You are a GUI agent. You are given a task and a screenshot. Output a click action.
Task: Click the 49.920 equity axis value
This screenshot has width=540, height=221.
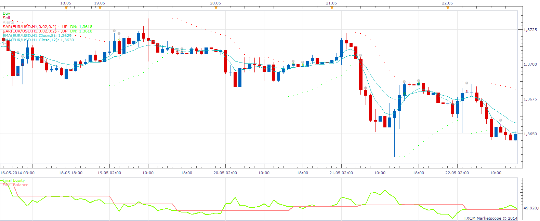tap(531, 208)
